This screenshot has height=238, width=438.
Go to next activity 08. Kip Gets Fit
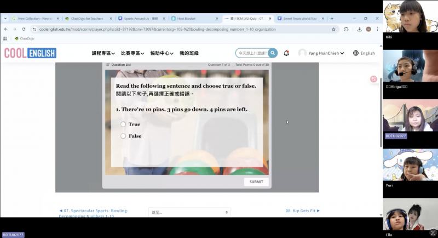tap(303, 211)
